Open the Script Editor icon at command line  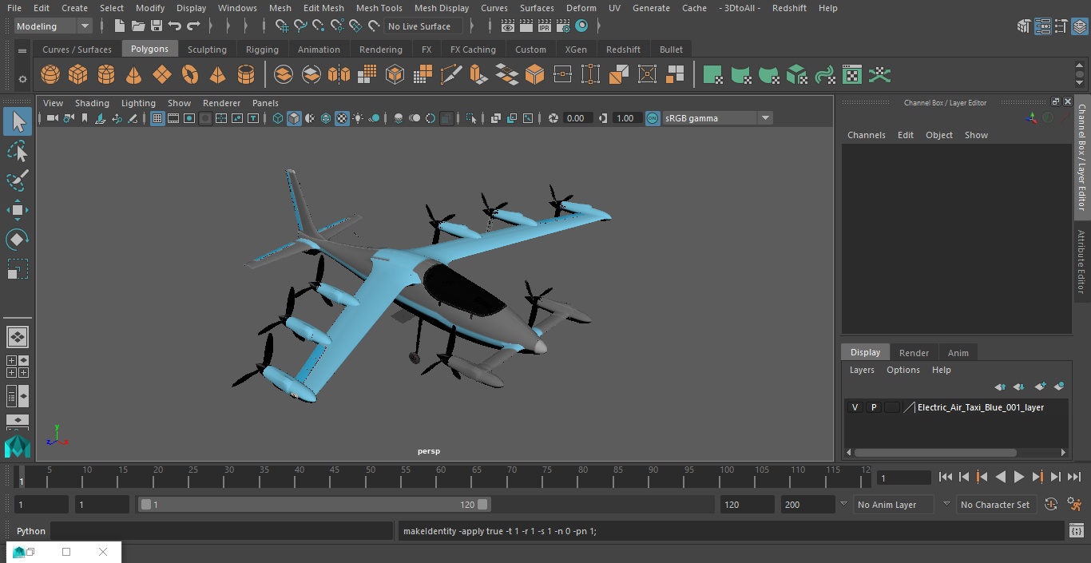[x=1077, y=530]
